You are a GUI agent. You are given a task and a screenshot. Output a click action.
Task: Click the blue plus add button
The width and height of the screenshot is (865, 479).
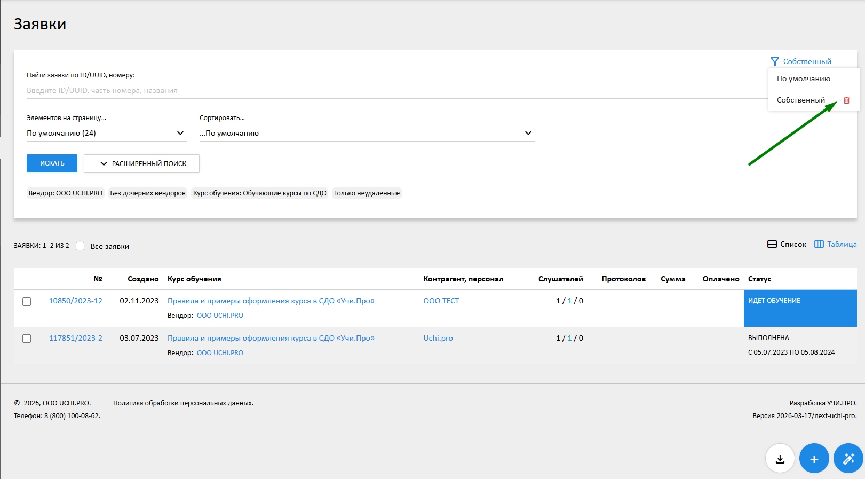(814, 459)
